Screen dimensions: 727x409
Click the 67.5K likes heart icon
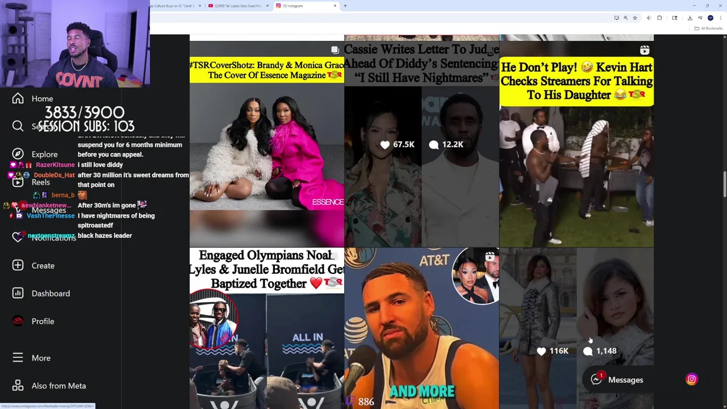385,145
